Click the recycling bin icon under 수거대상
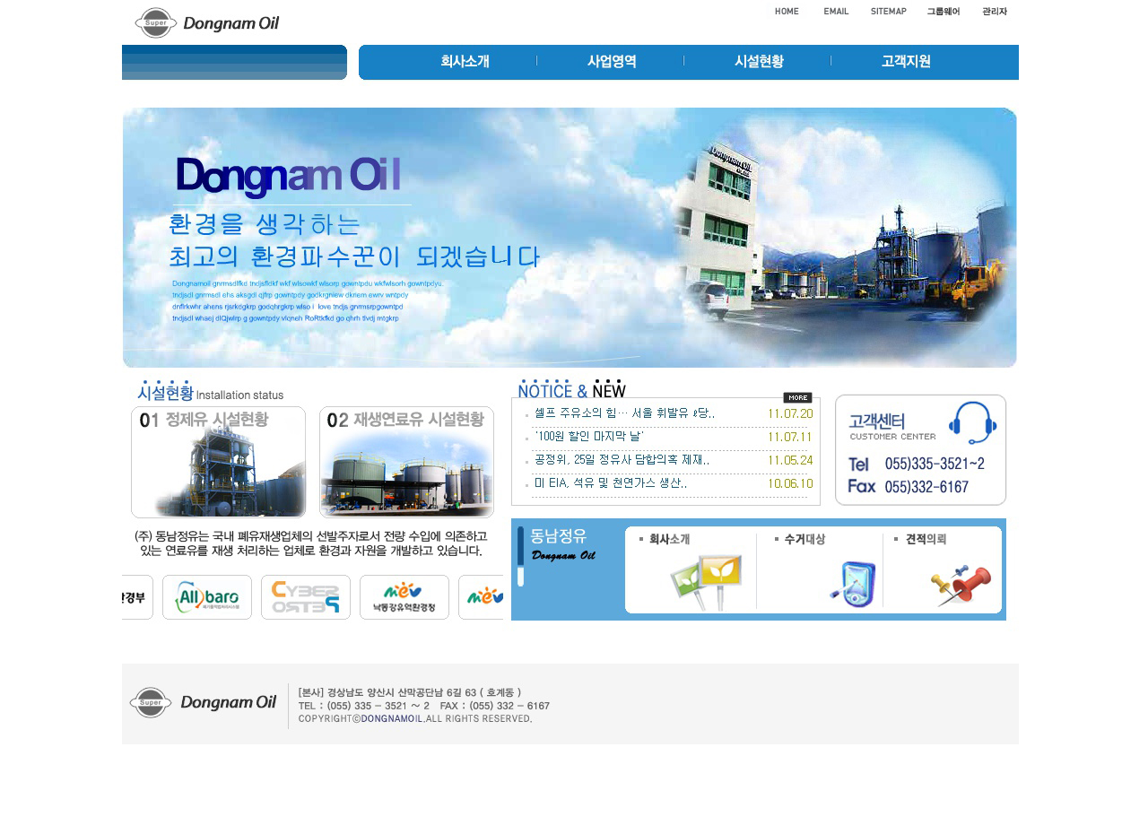 coord(852,584)
